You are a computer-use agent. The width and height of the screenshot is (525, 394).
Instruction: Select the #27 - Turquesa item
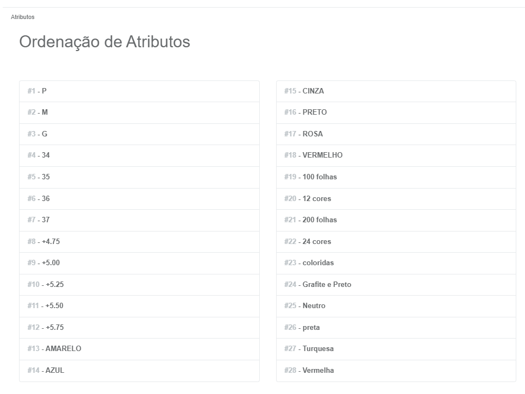(396, 349)
